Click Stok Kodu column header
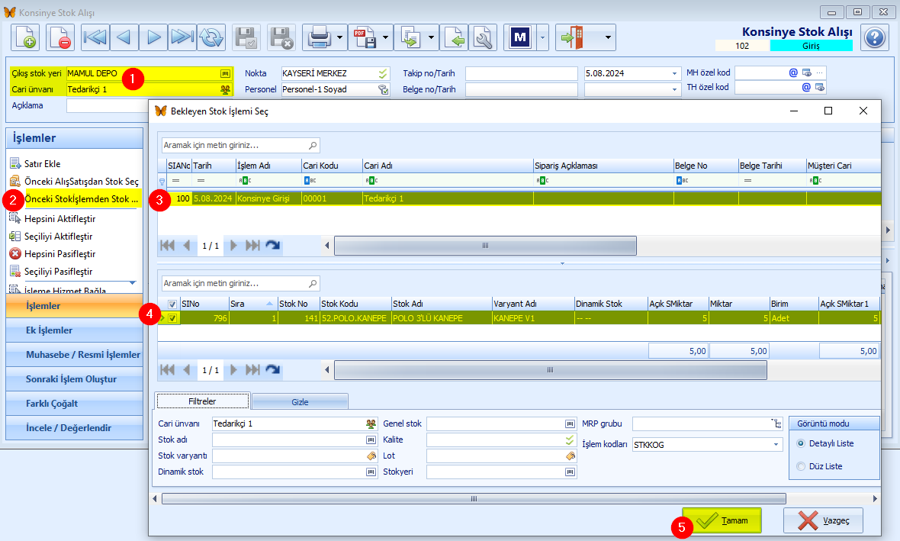Screen dimensions: 900x541 (x=355, y=304)
